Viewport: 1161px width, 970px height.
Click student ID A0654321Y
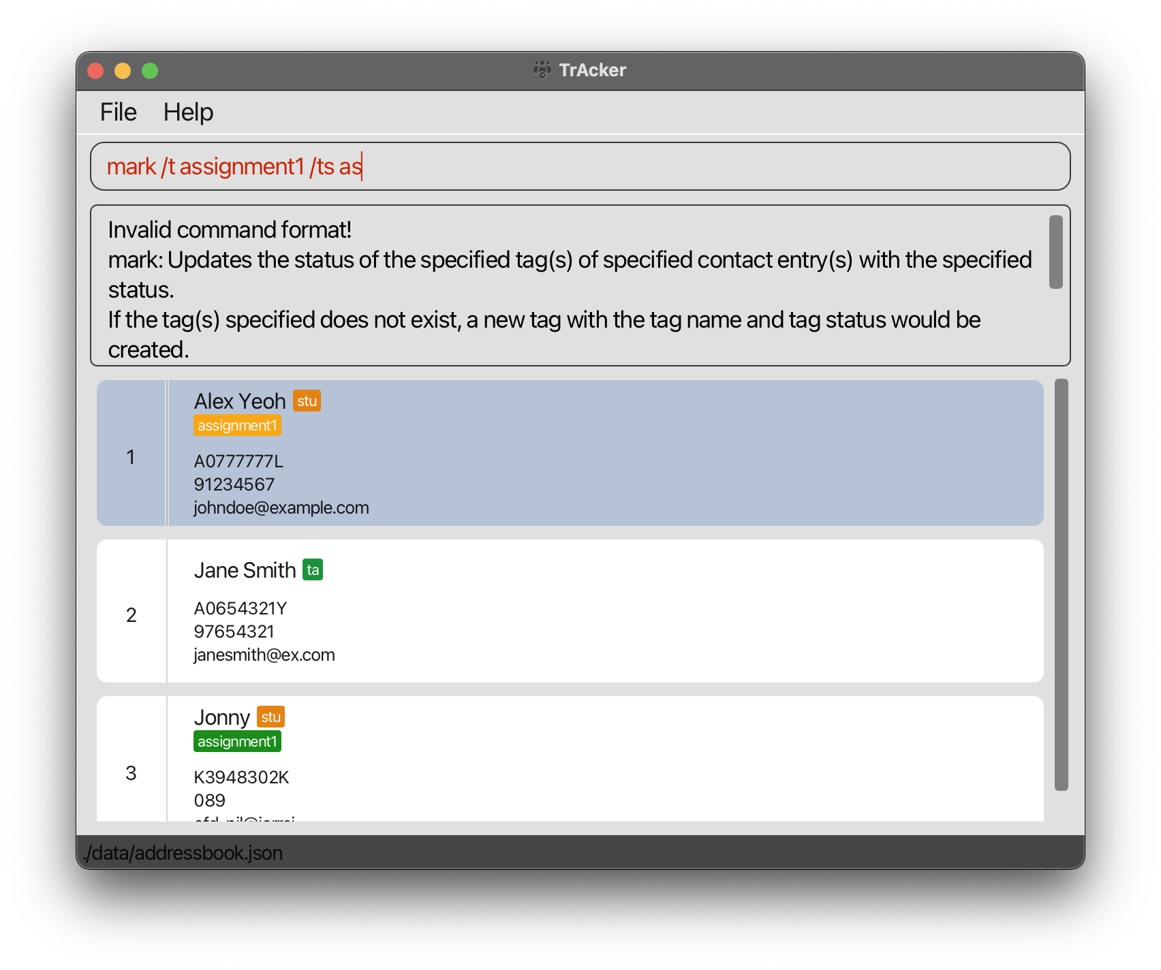point(240,608)
